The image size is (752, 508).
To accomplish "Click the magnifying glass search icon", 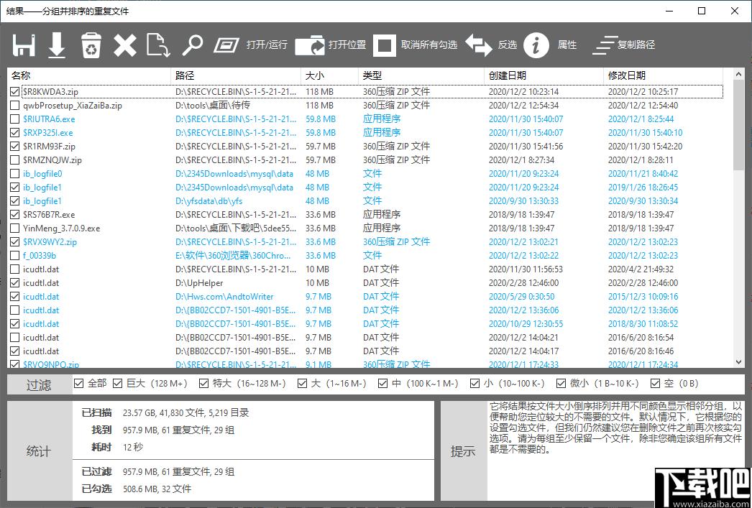I will point(193,45).
